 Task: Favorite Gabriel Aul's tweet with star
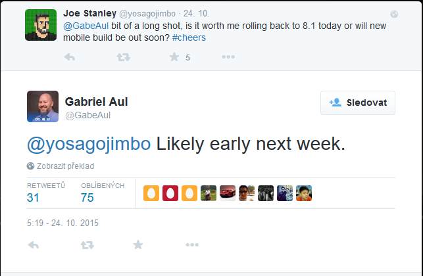[138, 244]
